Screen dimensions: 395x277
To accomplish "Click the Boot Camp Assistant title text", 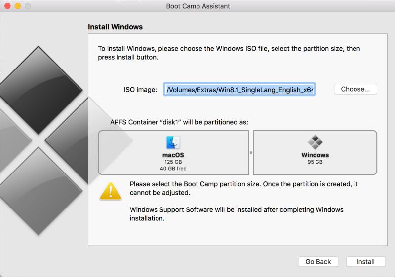I will 198,6.
